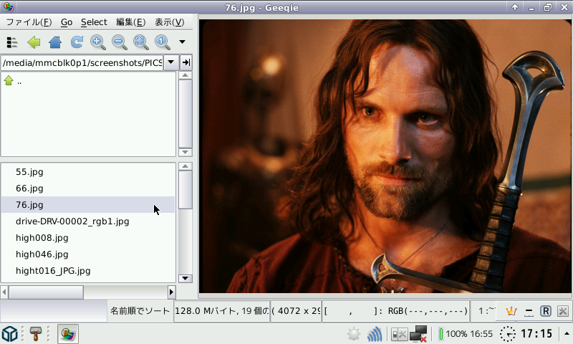Click the battery 100% 16:55 indicator
573x344 pixels.
pos(466,334)
